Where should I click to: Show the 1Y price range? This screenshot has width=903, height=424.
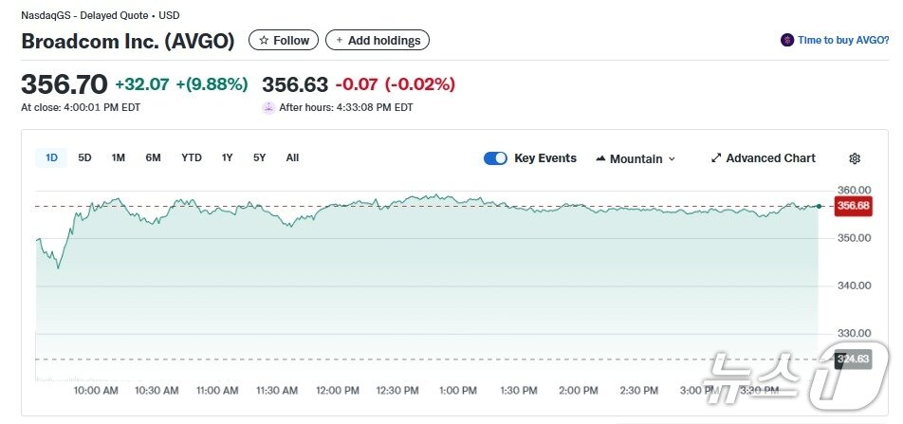227,158
